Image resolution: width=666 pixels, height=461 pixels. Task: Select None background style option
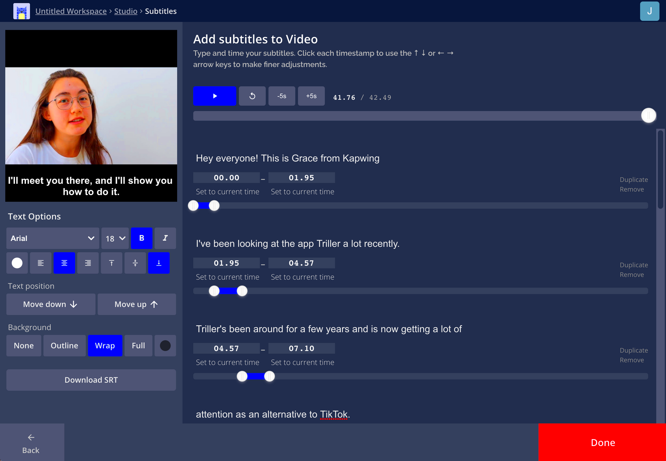(x=23, y=345)
